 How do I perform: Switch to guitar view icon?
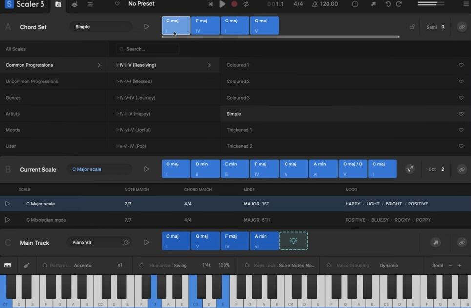point(26,266)
